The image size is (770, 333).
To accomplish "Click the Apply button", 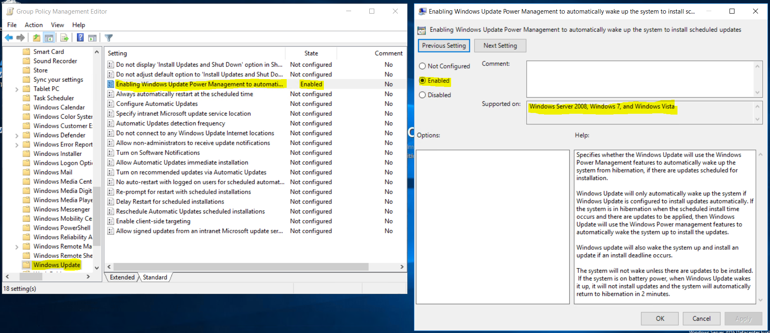I will [744, 319].
